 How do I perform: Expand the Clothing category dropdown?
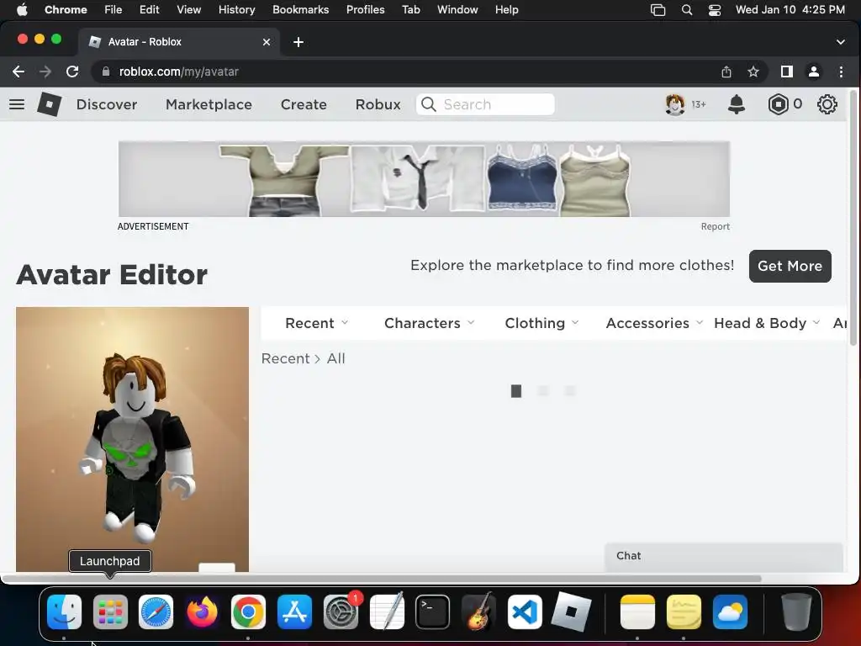point(542,323)
